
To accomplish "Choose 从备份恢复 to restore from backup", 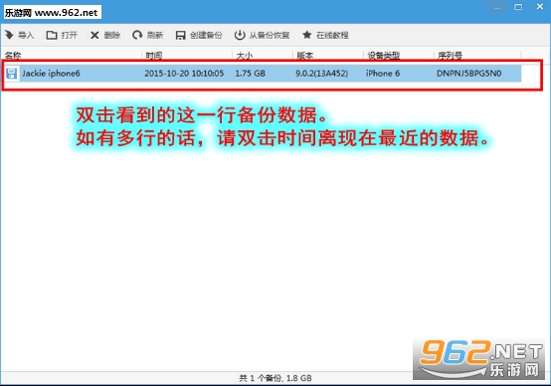I will pyautogui.click(x=263, y=35).
